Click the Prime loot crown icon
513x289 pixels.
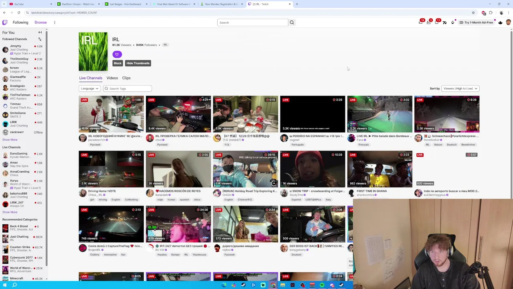pos(500,22)
